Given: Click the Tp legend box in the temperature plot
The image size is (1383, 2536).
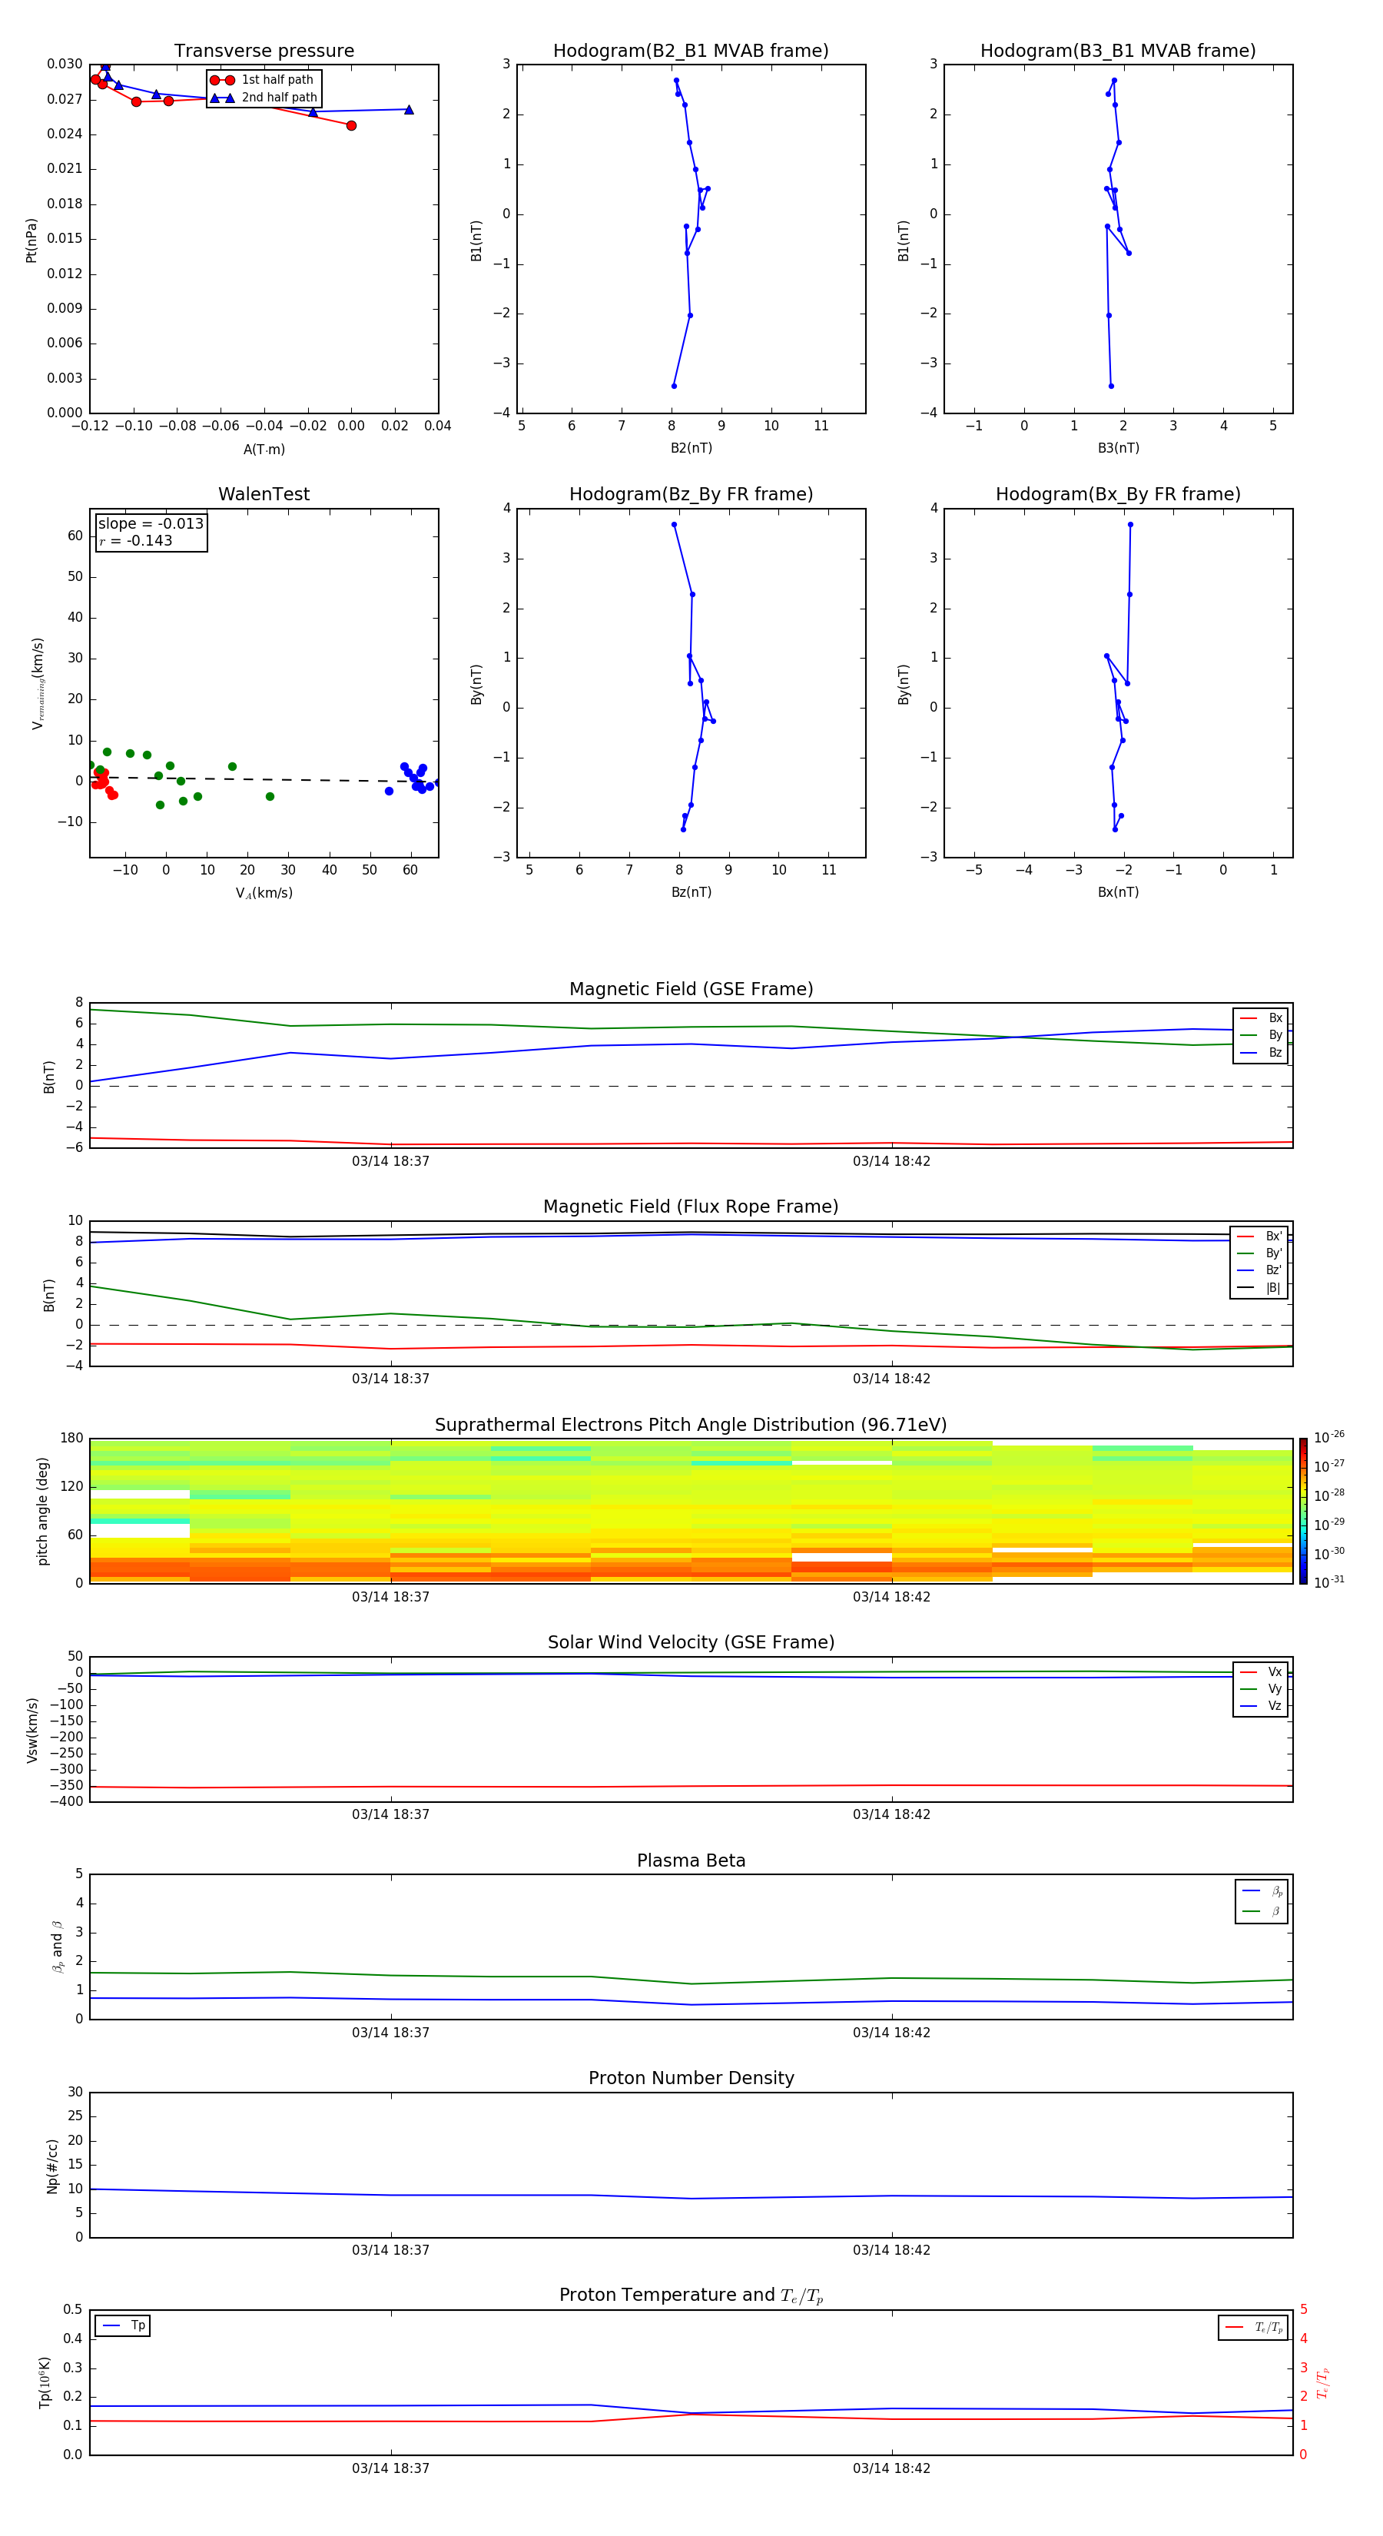Looking at the screenshot, I should click(x=123, y=2325).
